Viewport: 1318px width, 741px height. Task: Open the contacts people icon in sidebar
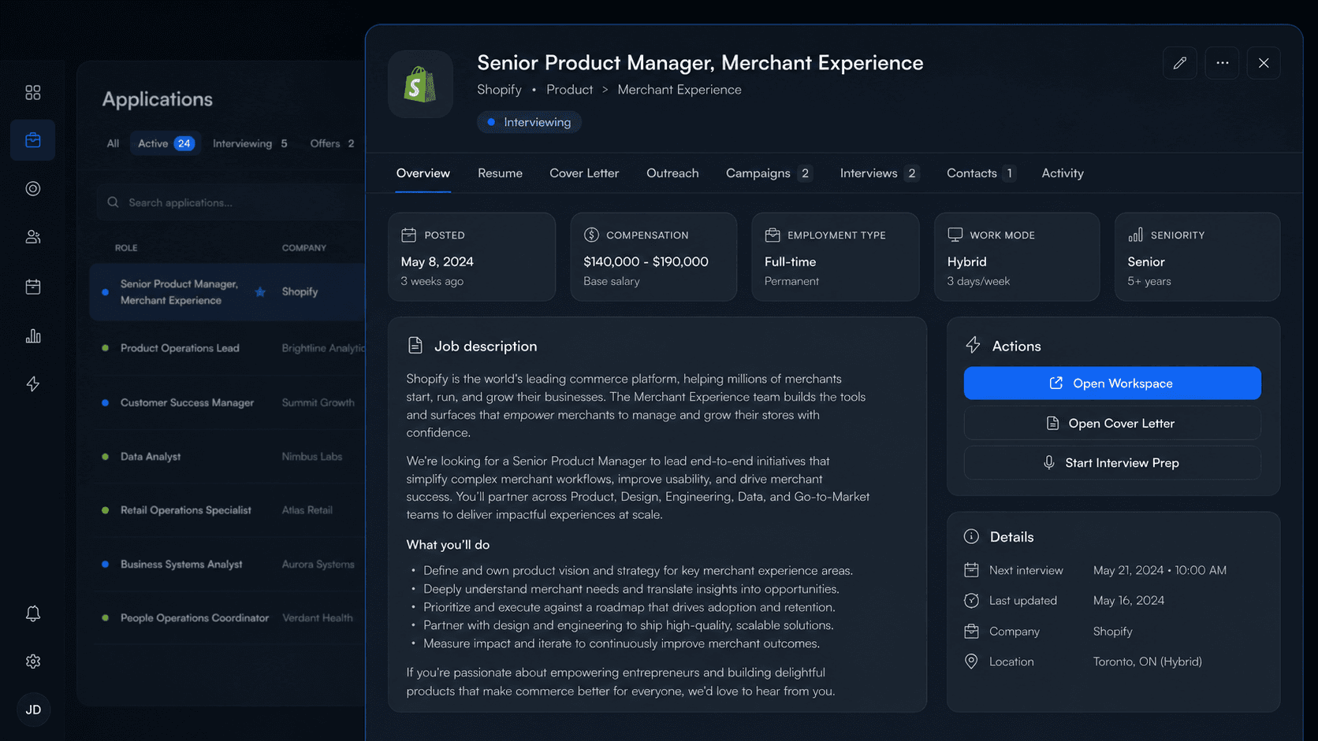[33, 237]
